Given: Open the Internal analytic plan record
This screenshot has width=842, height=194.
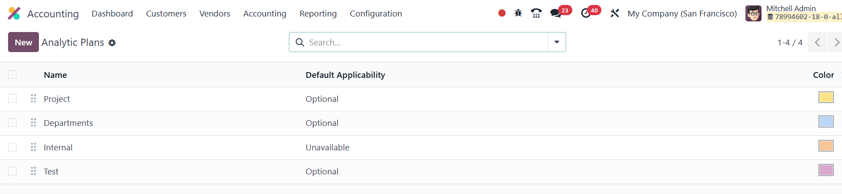Looking at the screenshot, I should [x=58, y=147].
